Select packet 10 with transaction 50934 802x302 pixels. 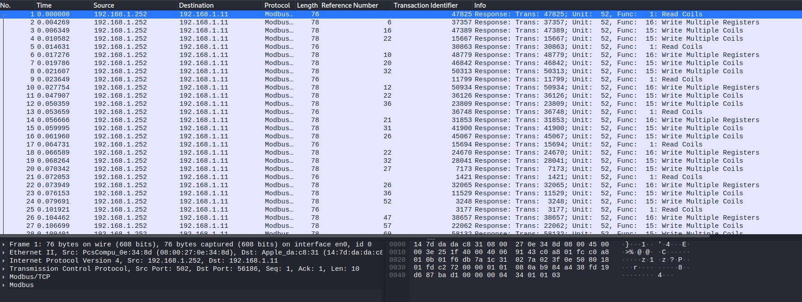(x=401, y=88)
